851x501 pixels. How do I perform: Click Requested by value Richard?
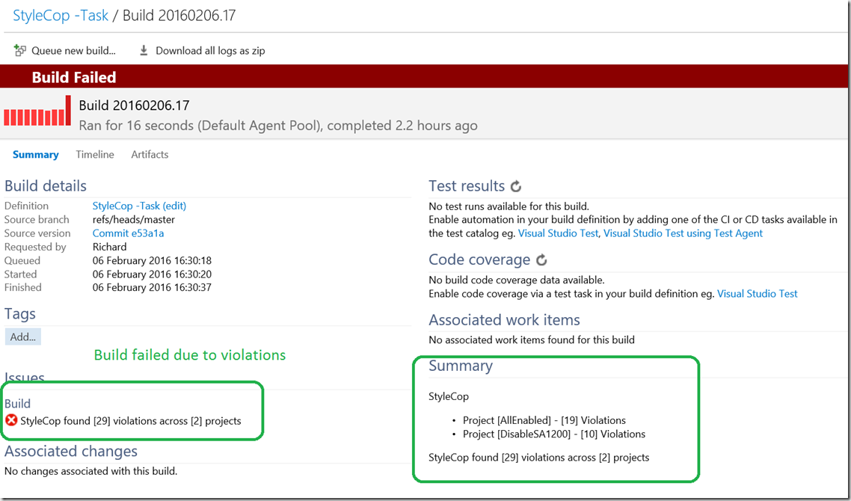[110, 247]
